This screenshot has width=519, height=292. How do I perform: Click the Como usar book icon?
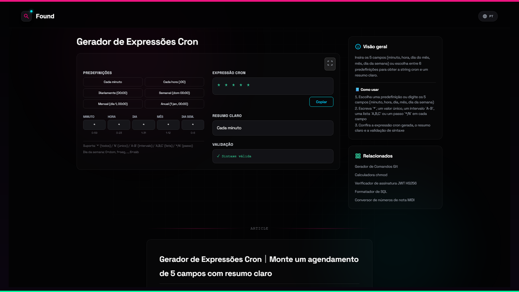pyautogui.click(x=357, y=90)
